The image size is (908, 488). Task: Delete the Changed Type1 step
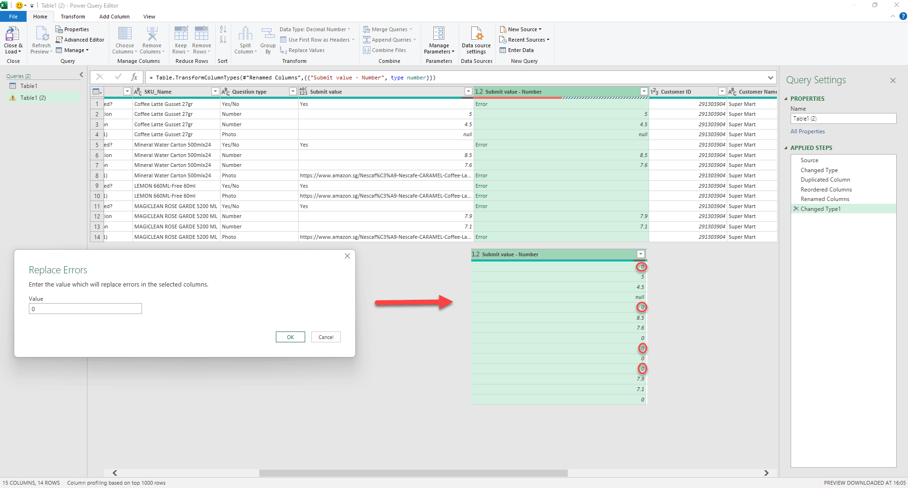click(x=796, y=209)
